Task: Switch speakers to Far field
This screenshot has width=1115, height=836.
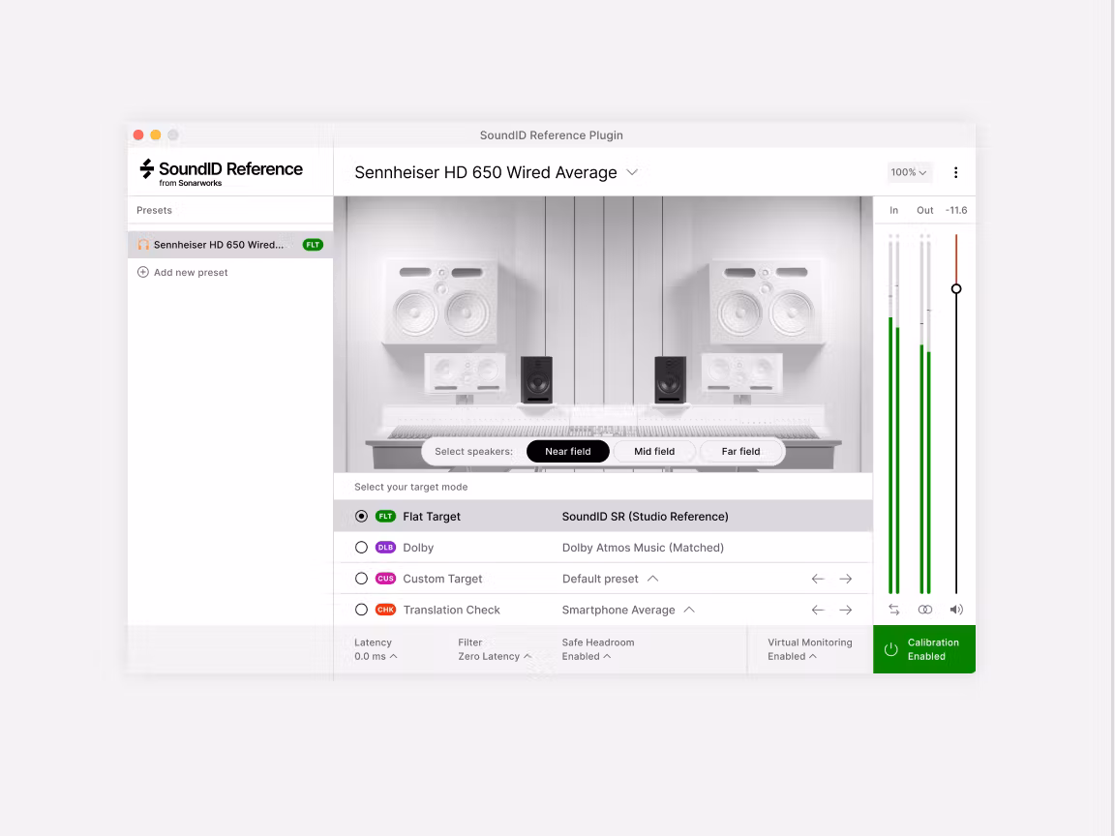Action: pos(740,452)
